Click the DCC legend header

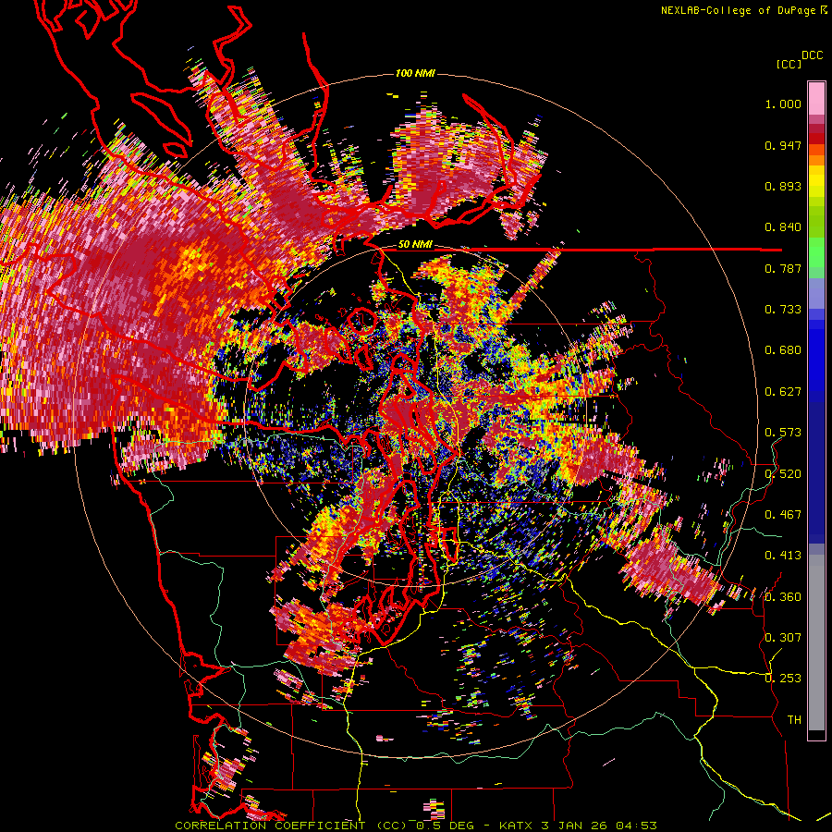tap(812, 55)
